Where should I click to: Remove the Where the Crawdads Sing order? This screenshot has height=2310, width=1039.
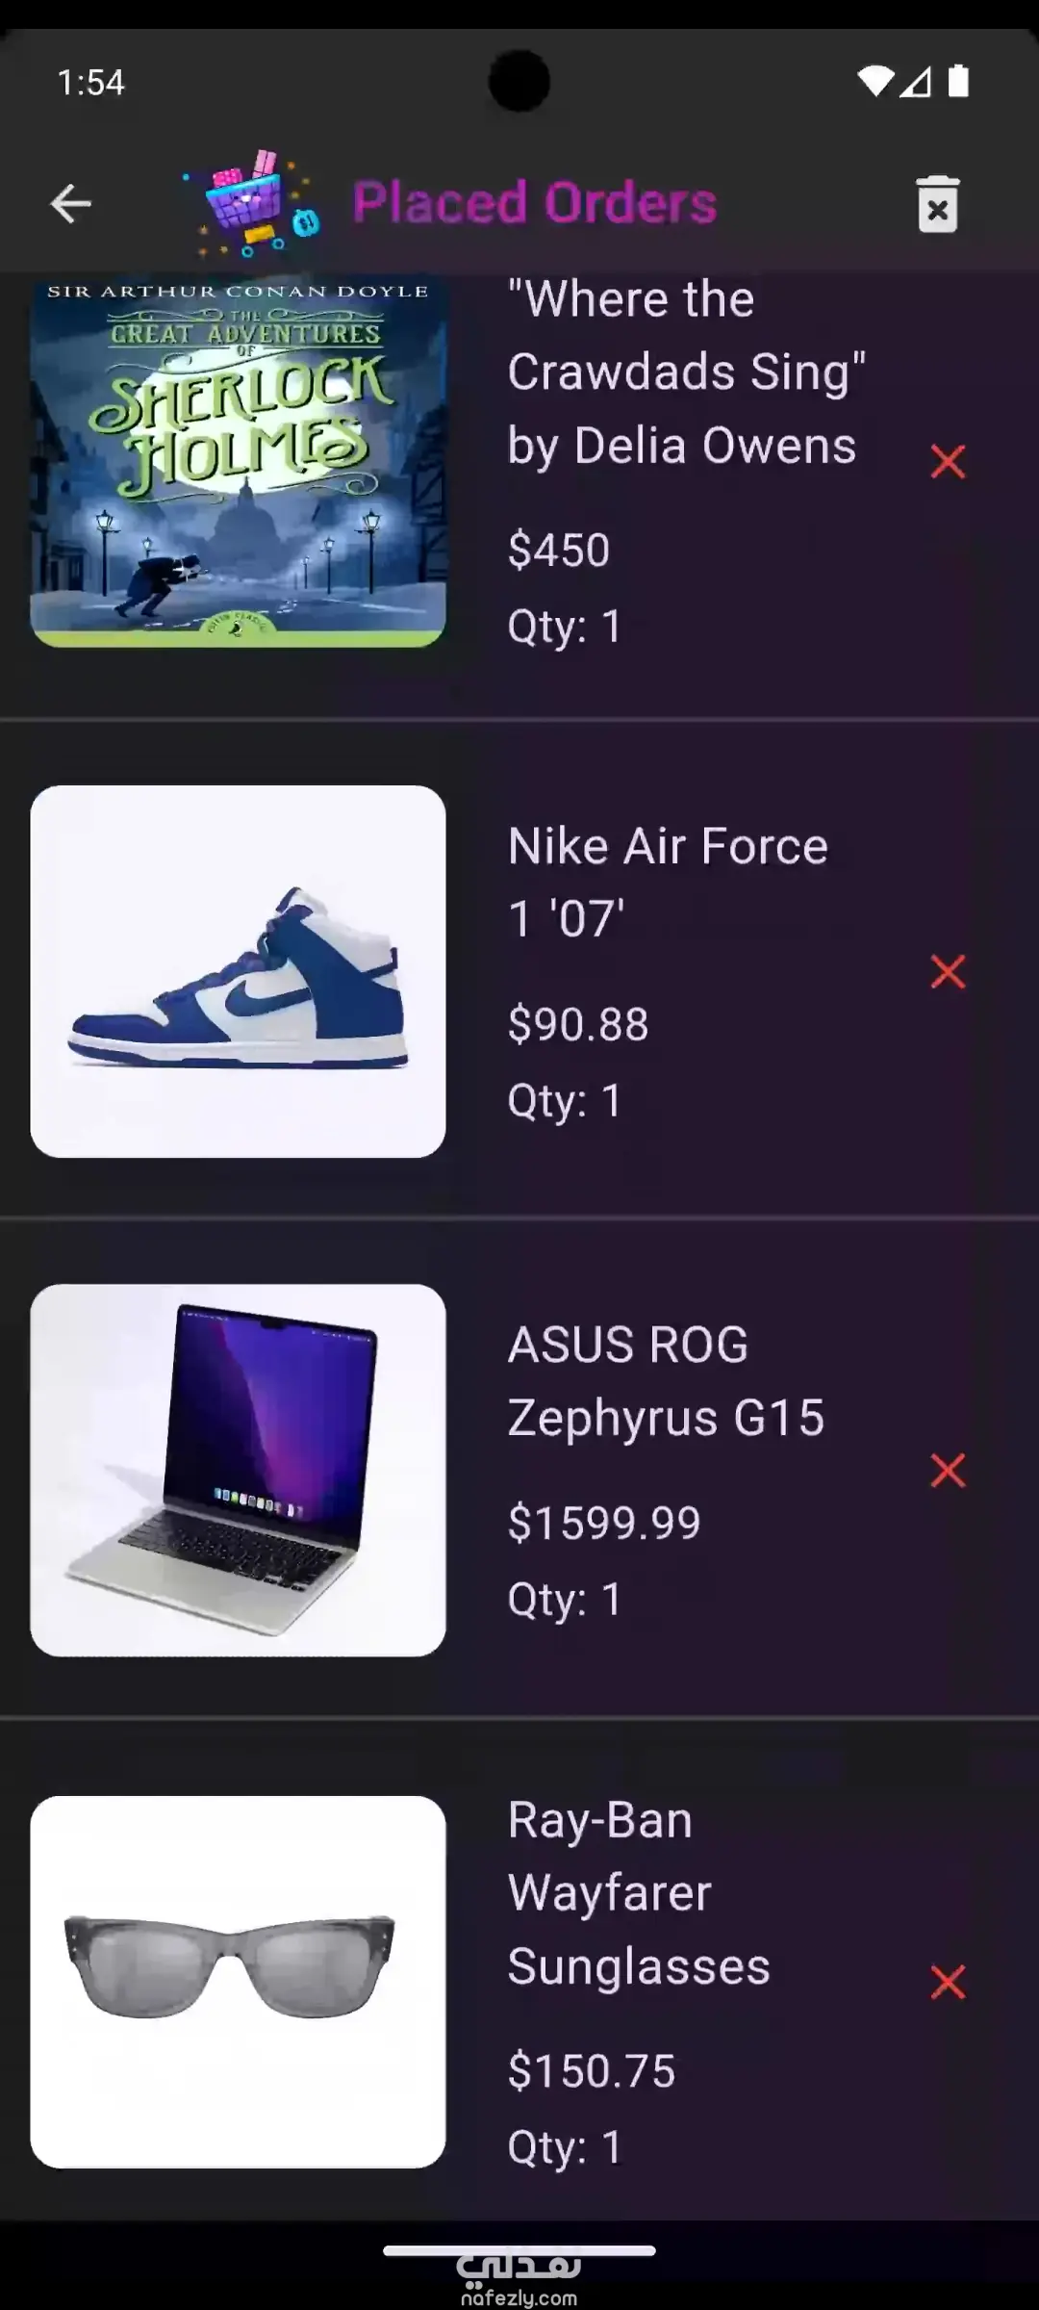[x=948, y=462]
